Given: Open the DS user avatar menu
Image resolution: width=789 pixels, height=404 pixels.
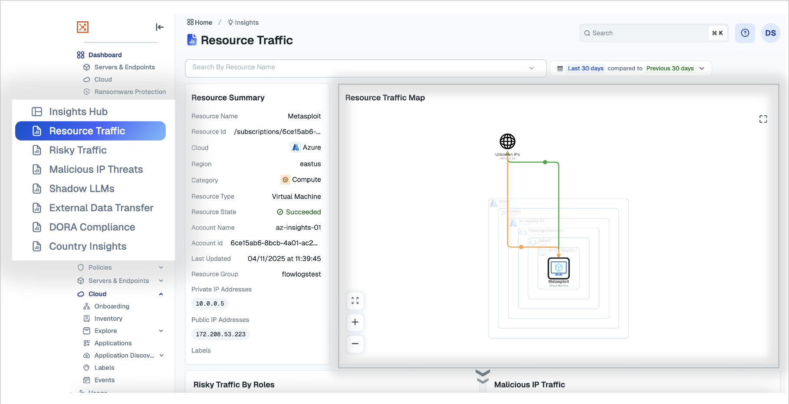Looking at the screenshot, I should tap(770, 33).
